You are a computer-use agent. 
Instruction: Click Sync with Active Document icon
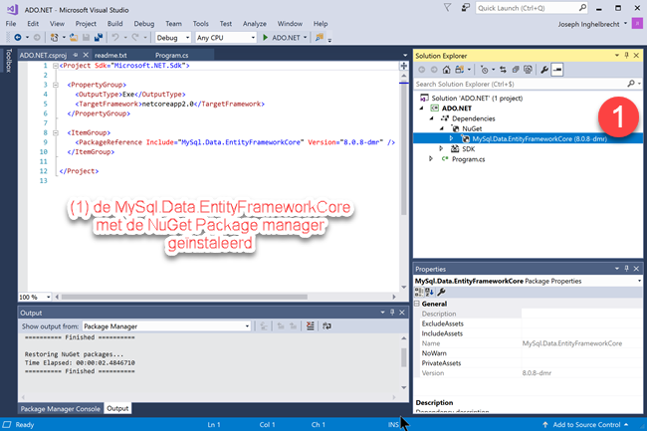point(503,70)
